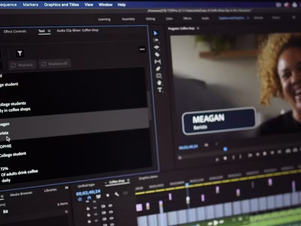Select the Type tool
Image resolution: width=301 pixels, height=226 pixels.
coord(160,90)
